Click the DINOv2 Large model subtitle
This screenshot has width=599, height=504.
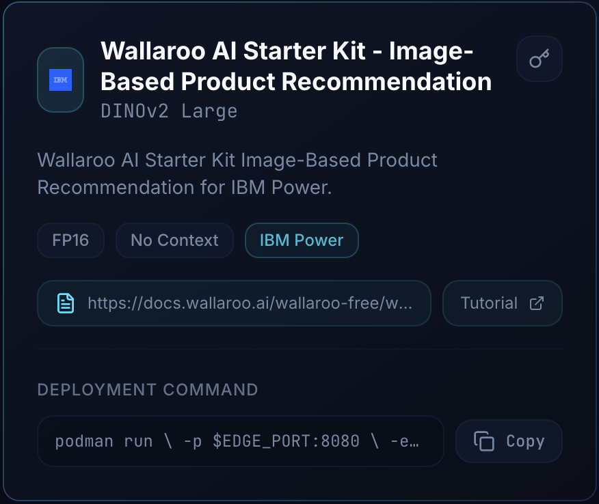[x=169, y=111]
